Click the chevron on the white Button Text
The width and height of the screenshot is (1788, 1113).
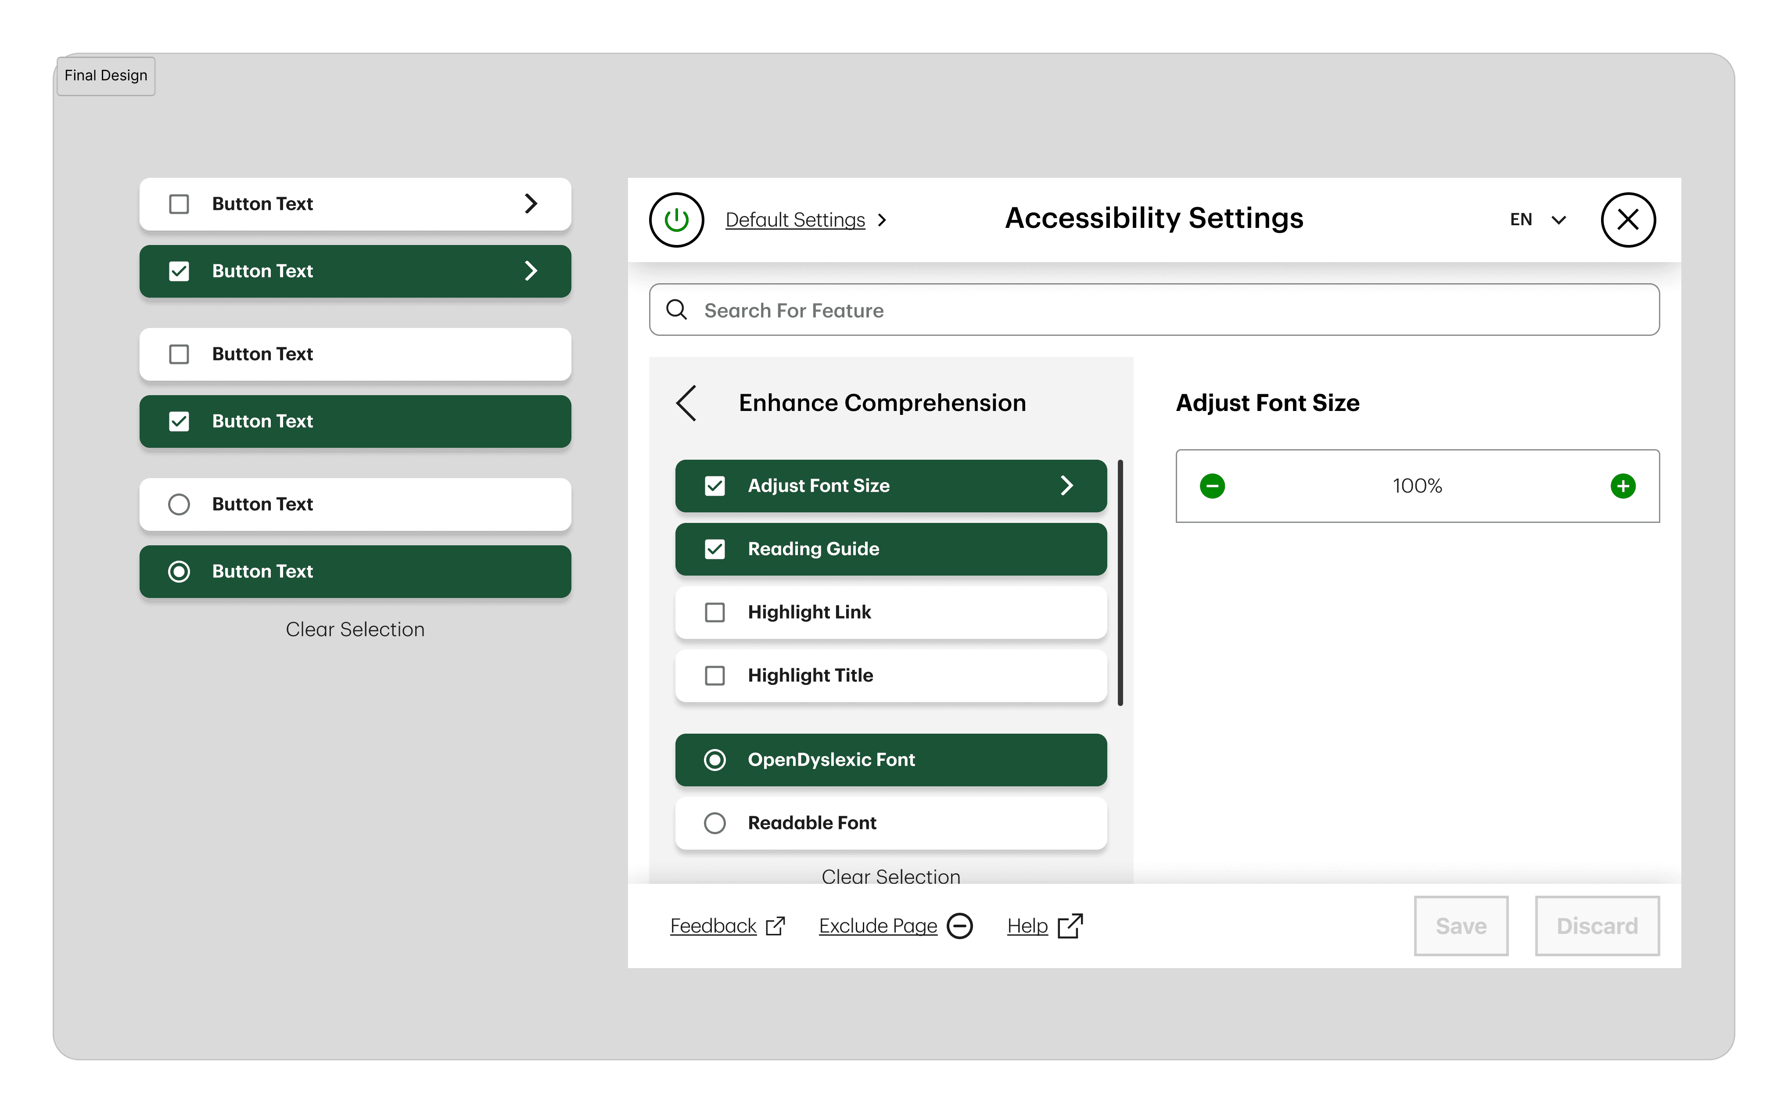(531, 203)
